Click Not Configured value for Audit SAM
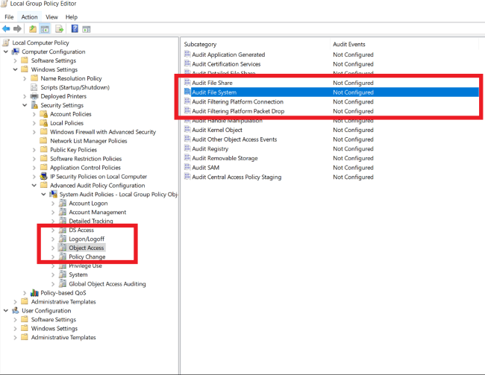The image size is (485, 375). coord(353,168)
